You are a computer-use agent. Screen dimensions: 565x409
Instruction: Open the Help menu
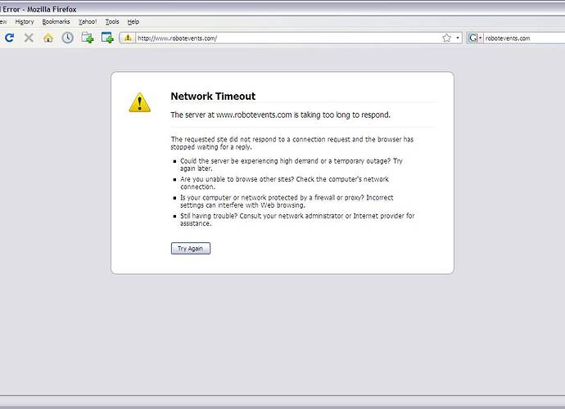[133, 21]
